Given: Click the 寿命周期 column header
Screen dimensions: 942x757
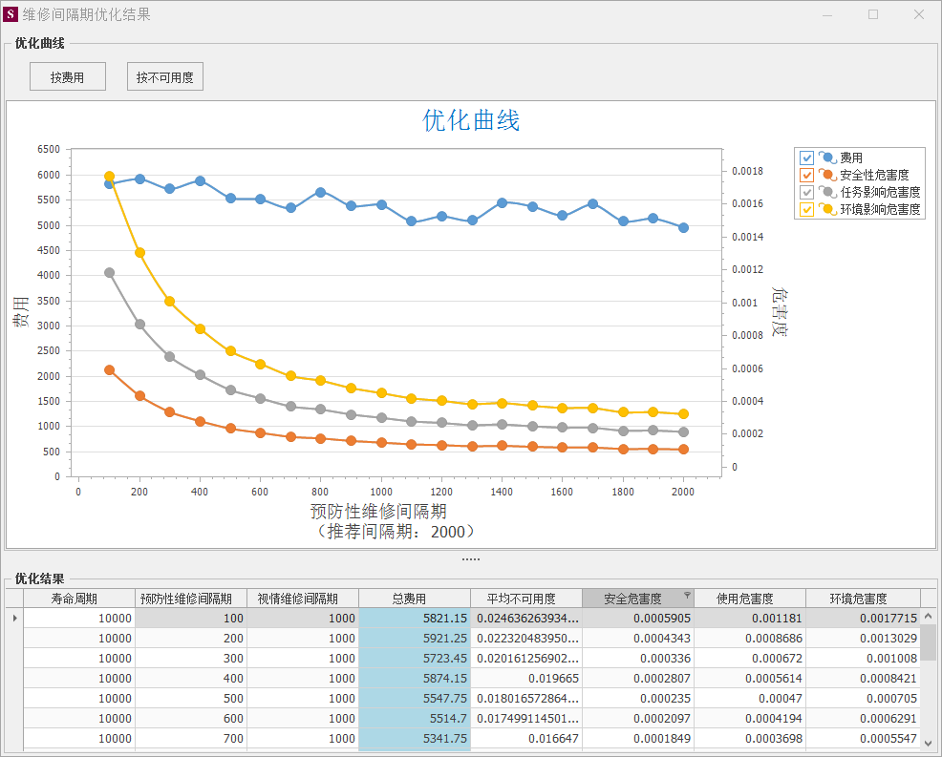Looking at the screenshot, I should pyautogui.click(x=79, y=599).
